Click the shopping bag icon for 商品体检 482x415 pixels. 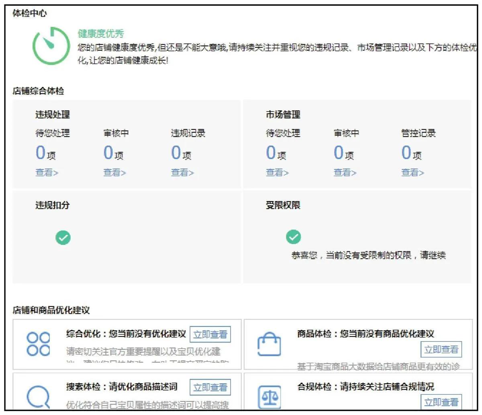(270, 344)
